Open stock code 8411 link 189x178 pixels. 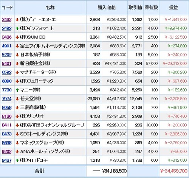coord(6,125)
